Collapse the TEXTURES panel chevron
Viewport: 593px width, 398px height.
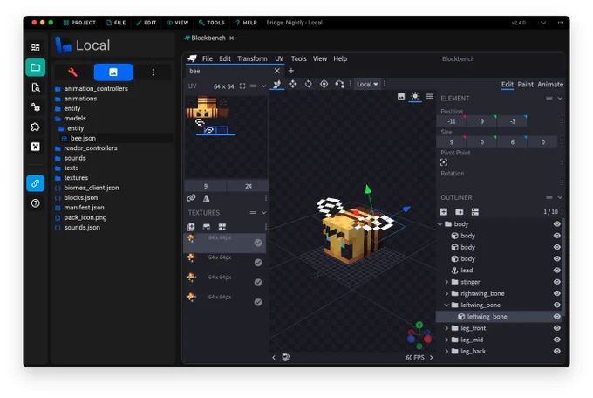(x=264, y=213)
